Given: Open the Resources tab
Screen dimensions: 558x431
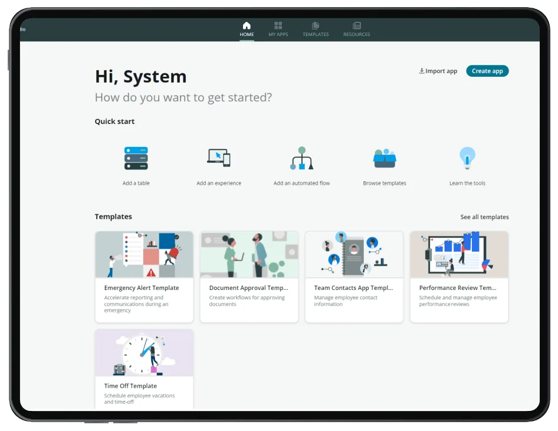Looking at the screenshot, I should (x=357, y=29).
